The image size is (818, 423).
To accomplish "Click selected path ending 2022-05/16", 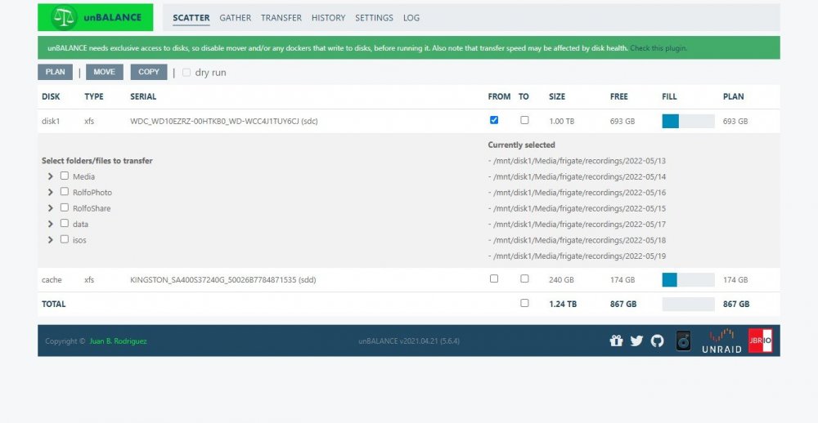I will point(577,193).
